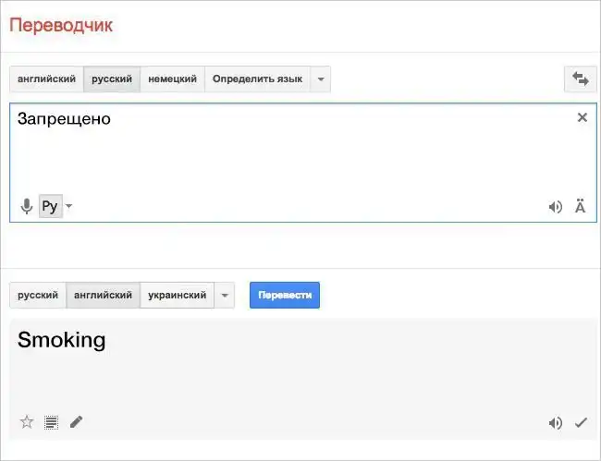The height and width of the screenshot is (461, 601).
Task: Clear the source text with X
Action: [582, 117]
